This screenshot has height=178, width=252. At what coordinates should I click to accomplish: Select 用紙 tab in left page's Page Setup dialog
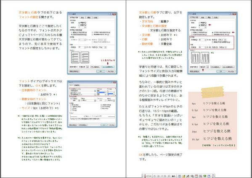(89, 18)
